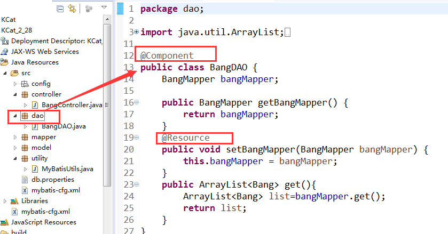Click the JavaScript Resources icon
The image size is (448, 234).
click(4, 222)
